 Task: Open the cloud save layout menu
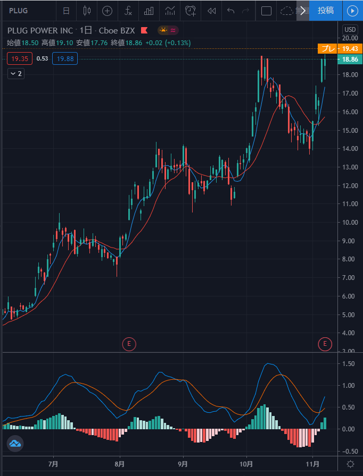coord(287,11)
